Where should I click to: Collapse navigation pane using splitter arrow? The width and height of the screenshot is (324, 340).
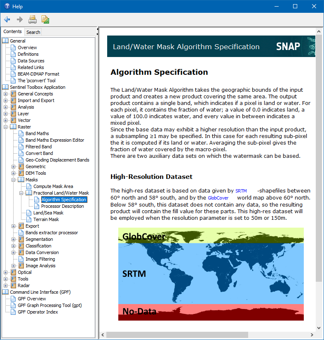[97, 29]
